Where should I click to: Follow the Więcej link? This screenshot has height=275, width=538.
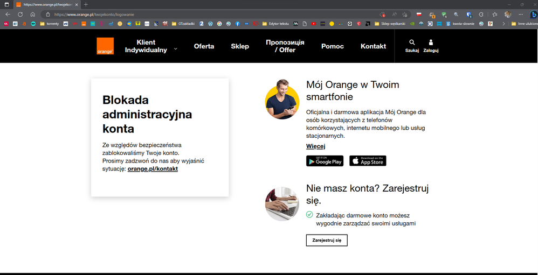(316, 146)
